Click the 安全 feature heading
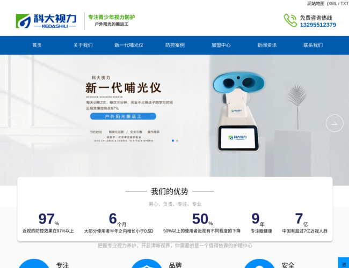 pyautogui.click(x=288, y=265)
